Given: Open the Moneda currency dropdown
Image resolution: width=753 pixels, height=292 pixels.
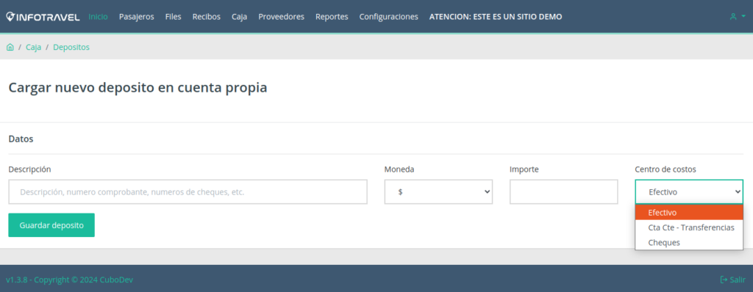Looking at the screenshot, I should coord(438,191).
